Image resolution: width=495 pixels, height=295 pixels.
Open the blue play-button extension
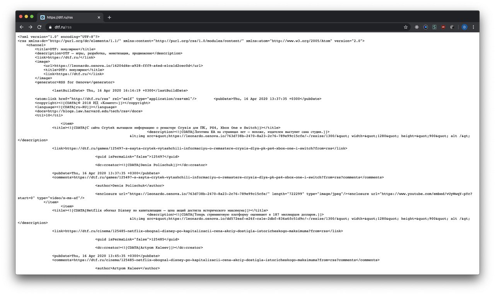click(x=425, y=27)
